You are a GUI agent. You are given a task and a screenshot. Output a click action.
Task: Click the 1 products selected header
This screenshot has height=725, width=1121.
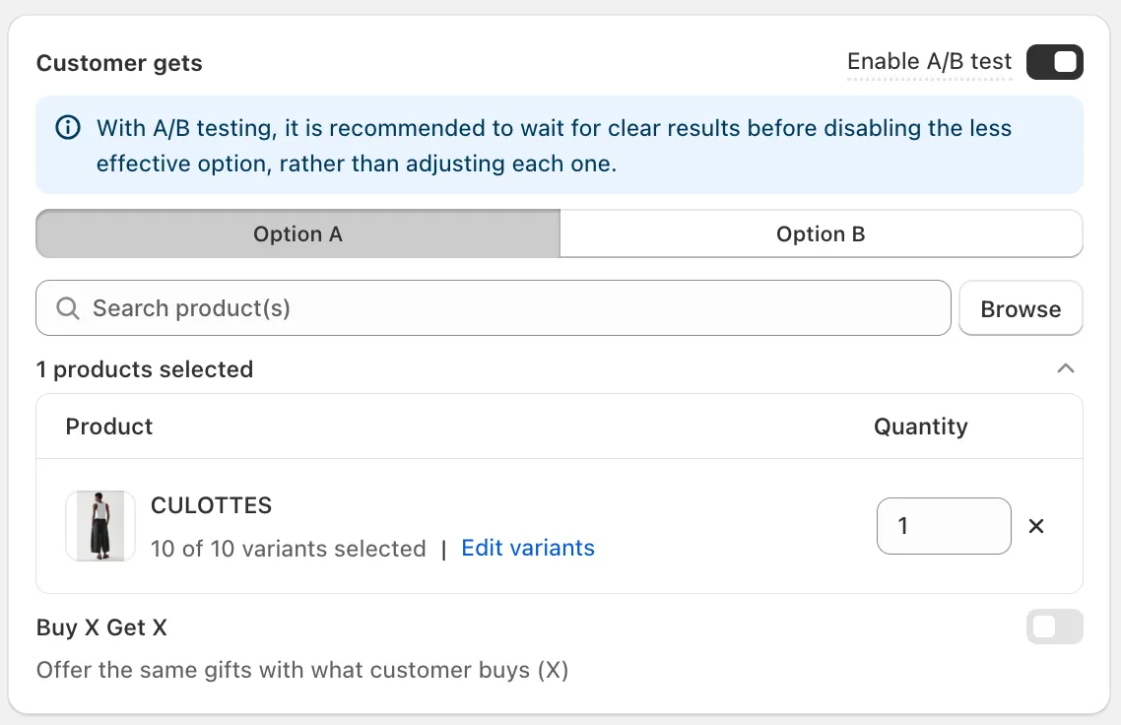point(145,369)
